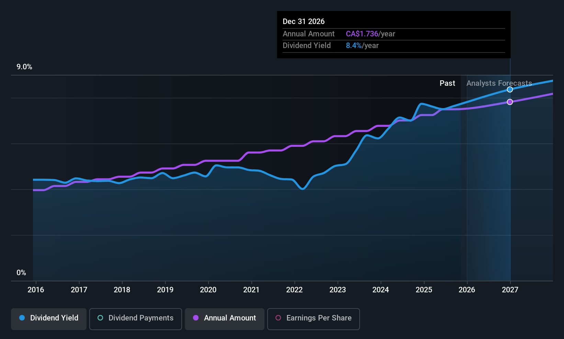Screen dimensions: 564x339
Task: Select the blue forecast marker on the yield line
Action: point(510,89)
